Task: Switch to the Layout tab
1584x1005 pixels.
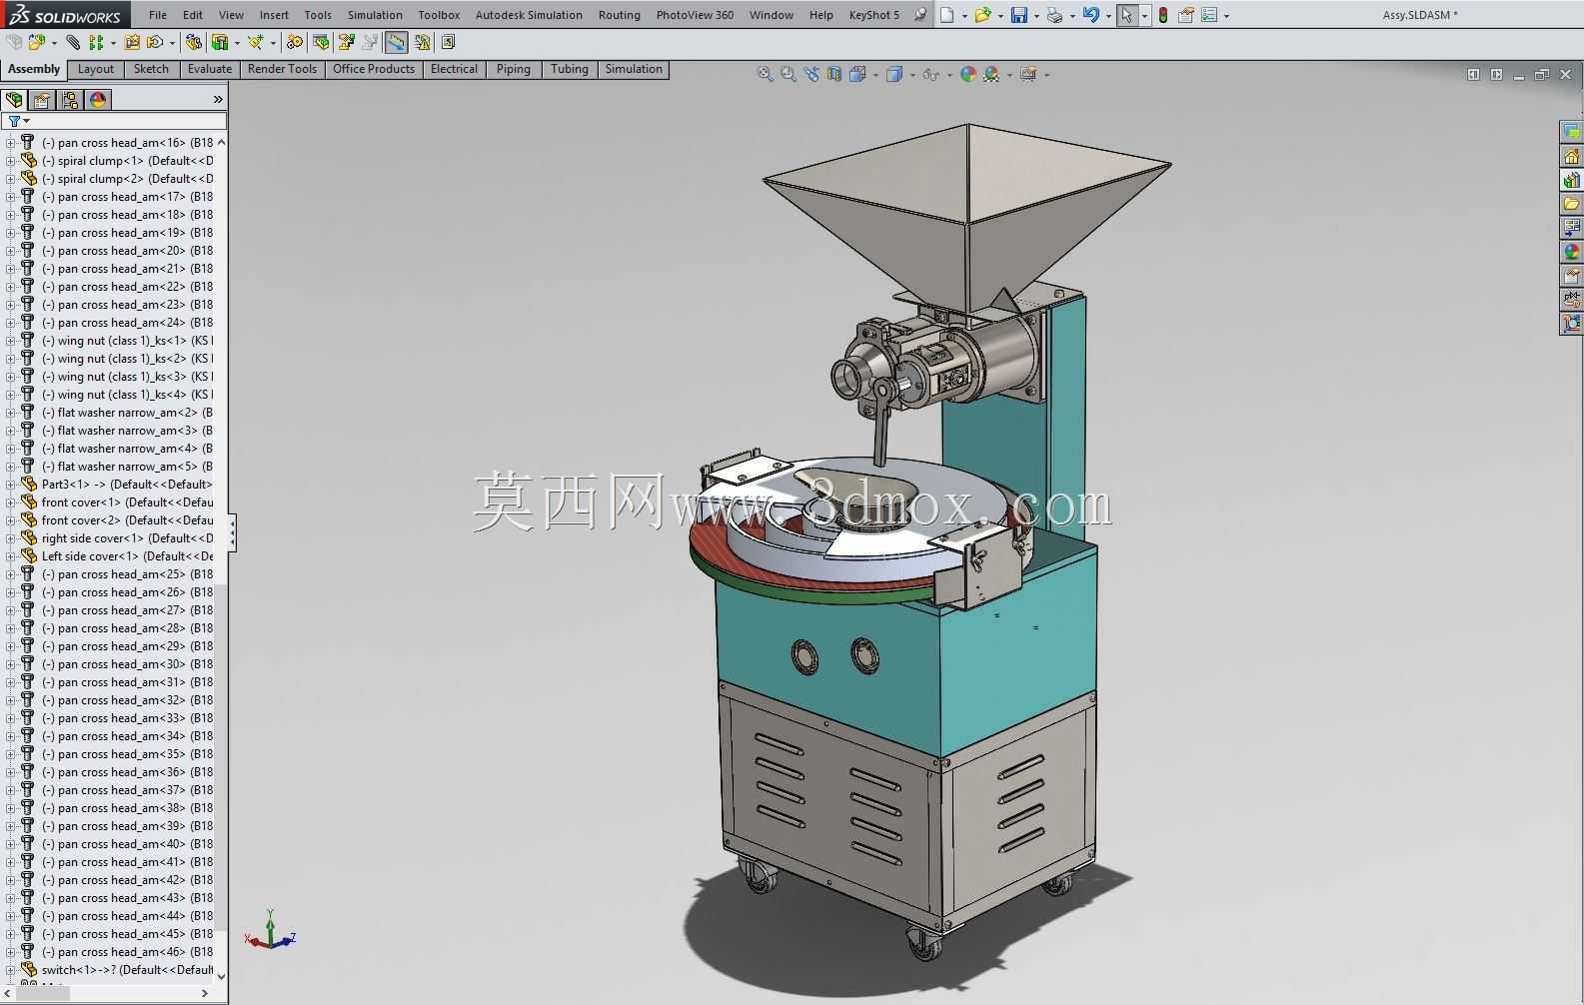Action: 96,69
